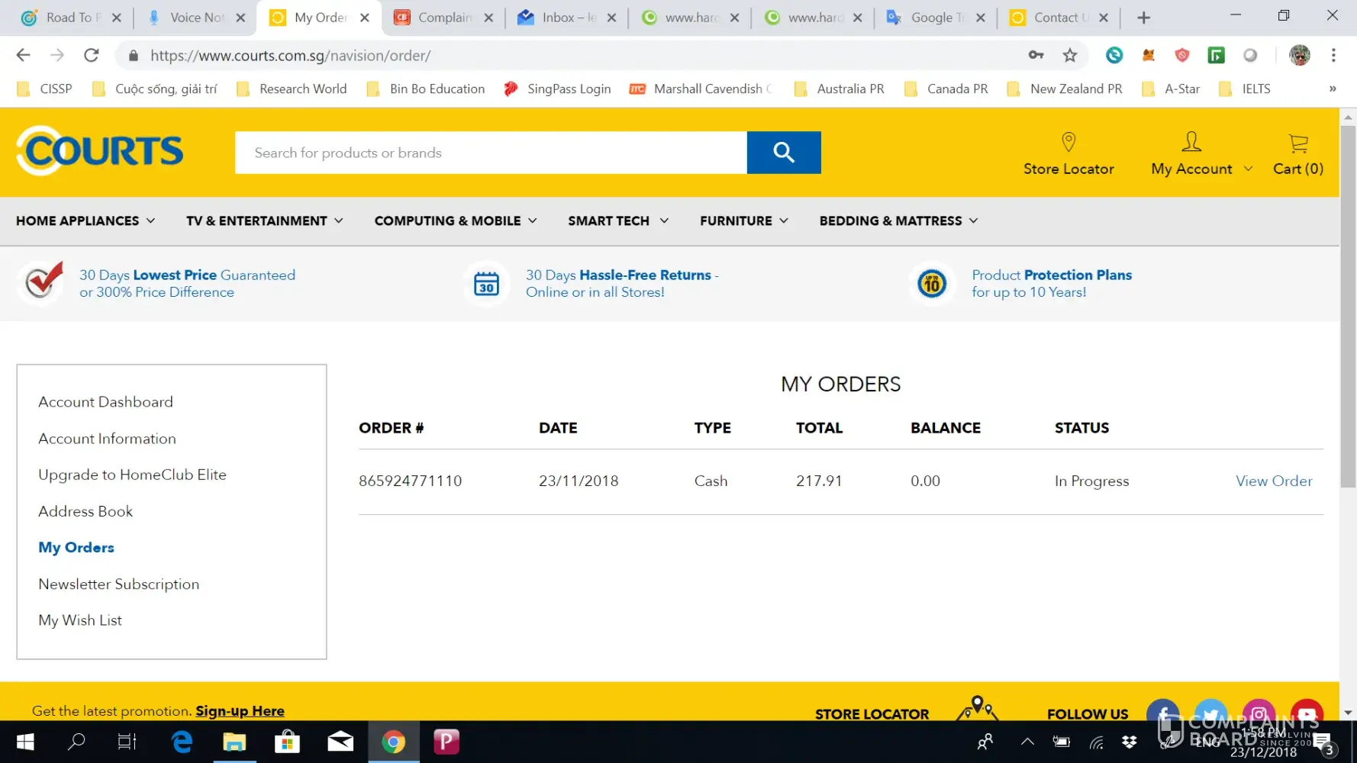Click the blue search magnifier button
This screenshot has width=1357, height=763.
coord(783,153)
